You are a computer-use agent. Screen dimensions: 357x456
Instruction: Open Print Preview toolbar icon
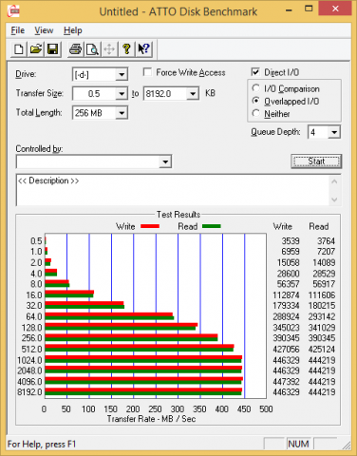[92, 49]
